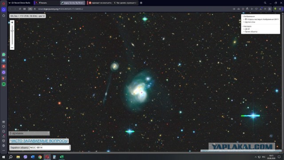Go forward to next page

(15, 9)
